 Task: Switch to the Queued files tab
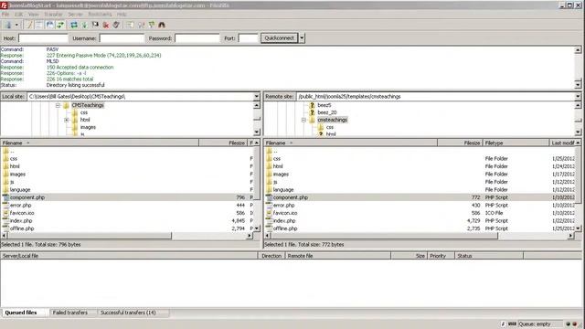click(21, 313)
